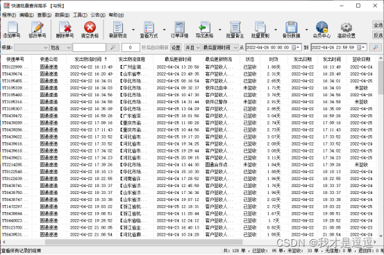
Task: Click the 设置 auto refresh button
Action: (176, 47)
